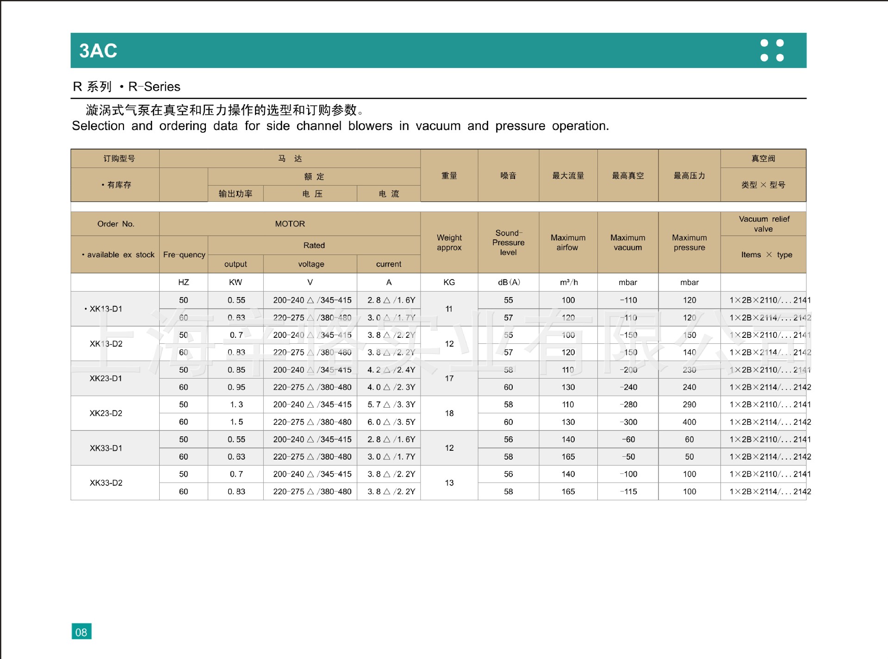Click current value '5.7△/3.3Y'

point(391,404)
